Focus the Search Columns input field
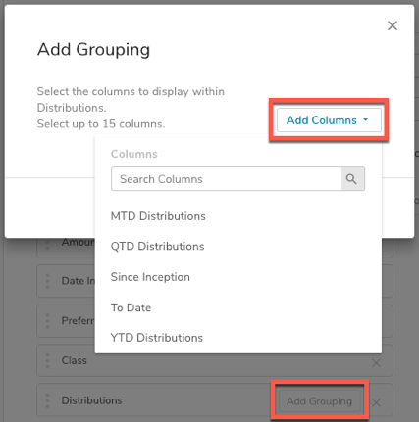The image size is (419, 422). pos(227,179)
